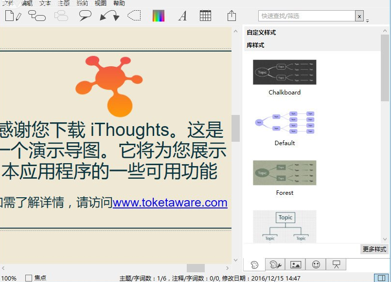
Task: Click the calendar grid toolbar icon
Action: click(206, 16)
